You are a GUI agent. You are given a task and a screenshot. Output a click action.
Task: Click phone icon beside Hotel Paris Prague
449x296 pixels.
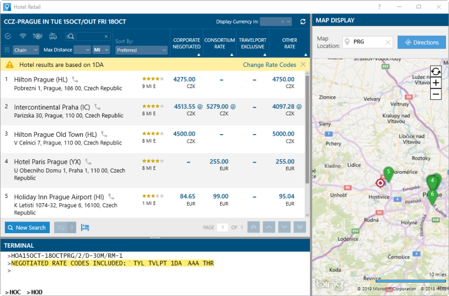(x=88, y=162)
